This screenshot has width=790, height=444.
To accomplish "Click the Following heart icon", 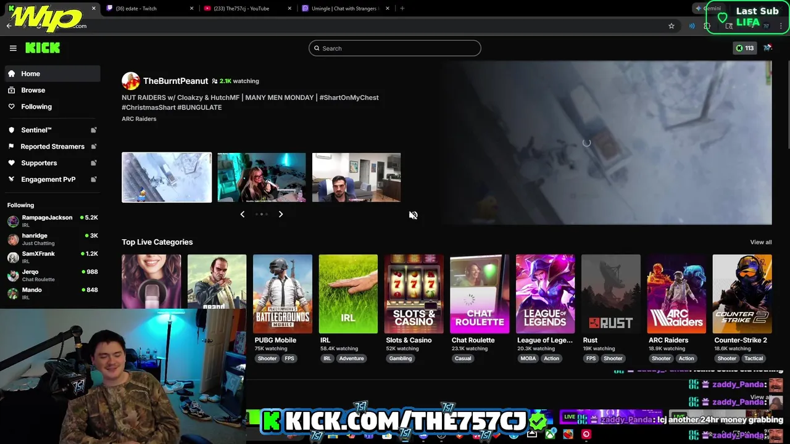I will [x=11, y=107].
